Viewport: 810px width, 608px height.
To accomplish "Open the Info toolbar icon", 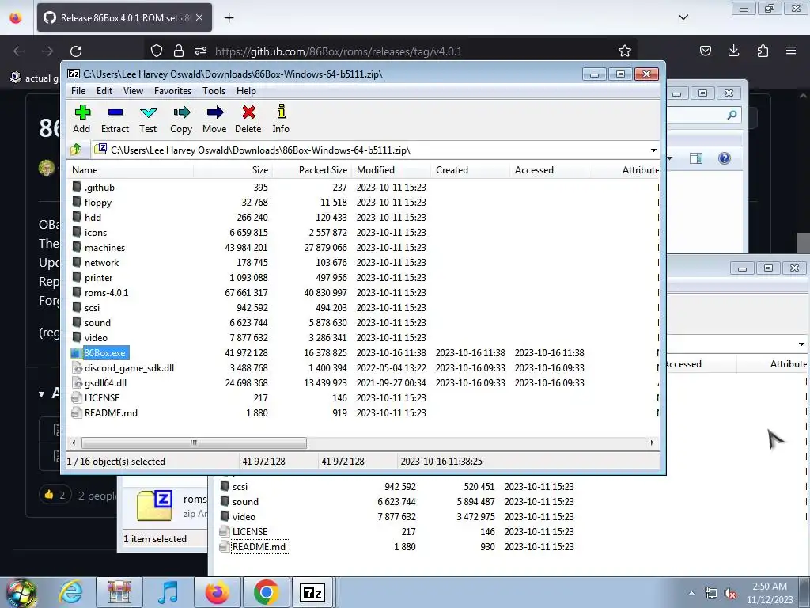I will pos(281,119).
